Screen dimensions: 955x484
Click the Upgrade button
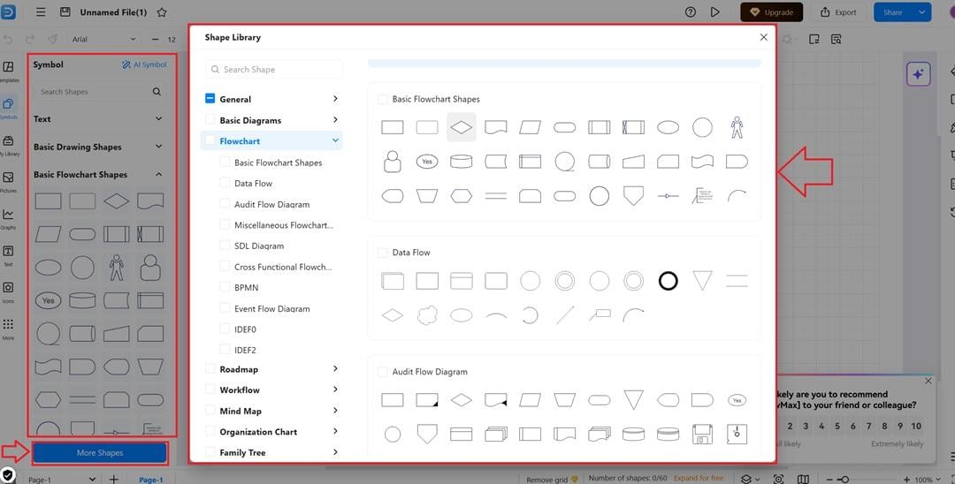coord(771,12)
